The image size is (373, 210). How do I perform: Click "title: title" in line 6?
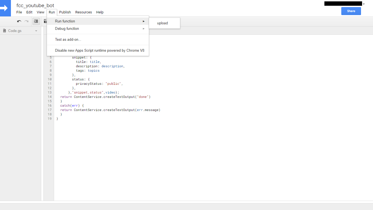pyautogui.click(x=88, y=62)
